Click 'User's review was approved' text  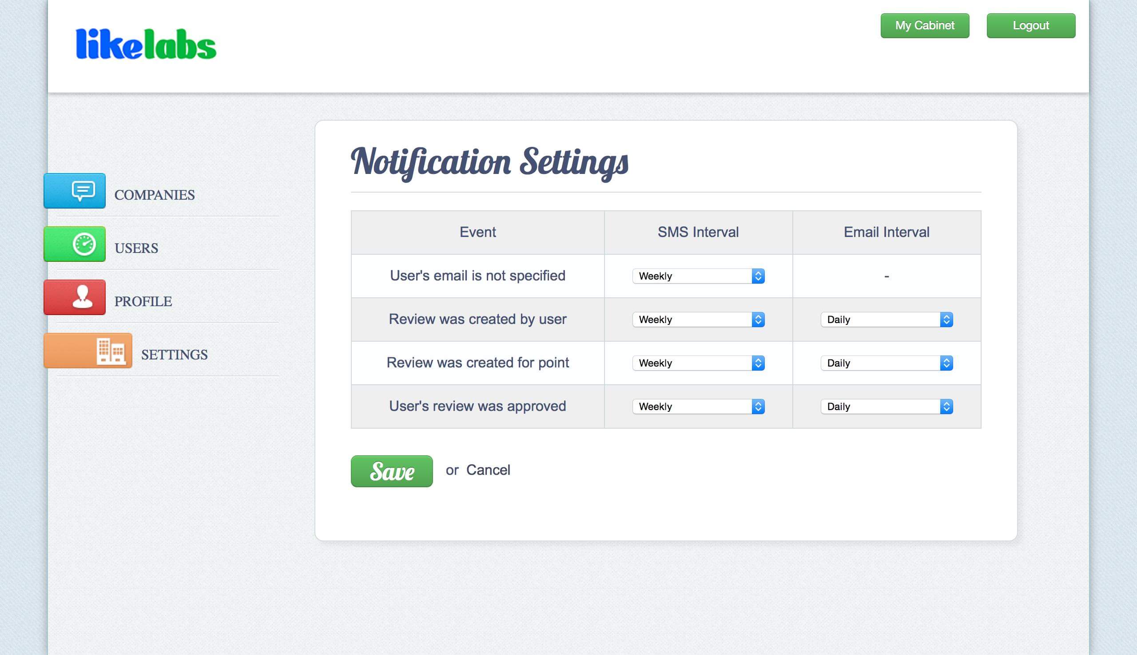(477, 406)
